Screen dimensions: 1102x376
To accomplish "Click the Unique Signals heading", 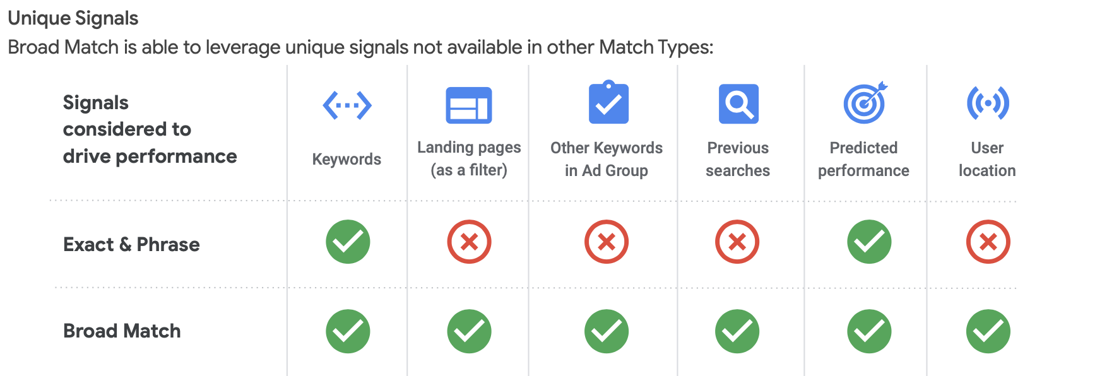I will click(73, 18).
